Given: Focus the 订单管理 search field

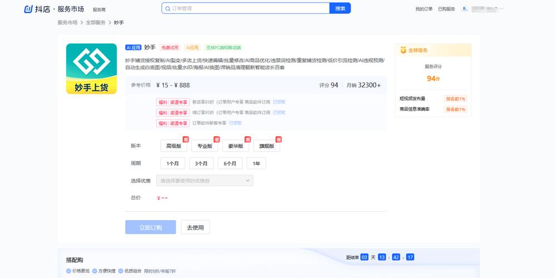Looking at the screenshot, I should pyautogui.click(x=246, y=8).
